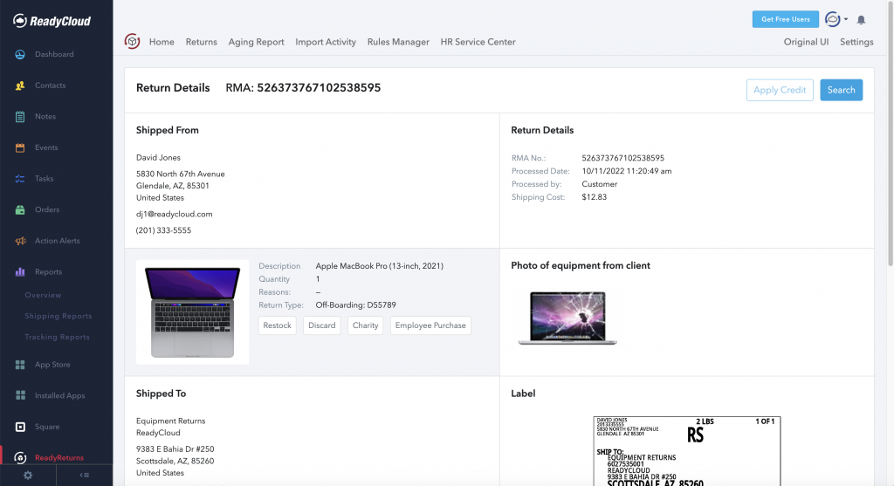This screenshot has height=486, width=894.
Task: Click the Get Free Users button
Action: (x=785, y=19)
